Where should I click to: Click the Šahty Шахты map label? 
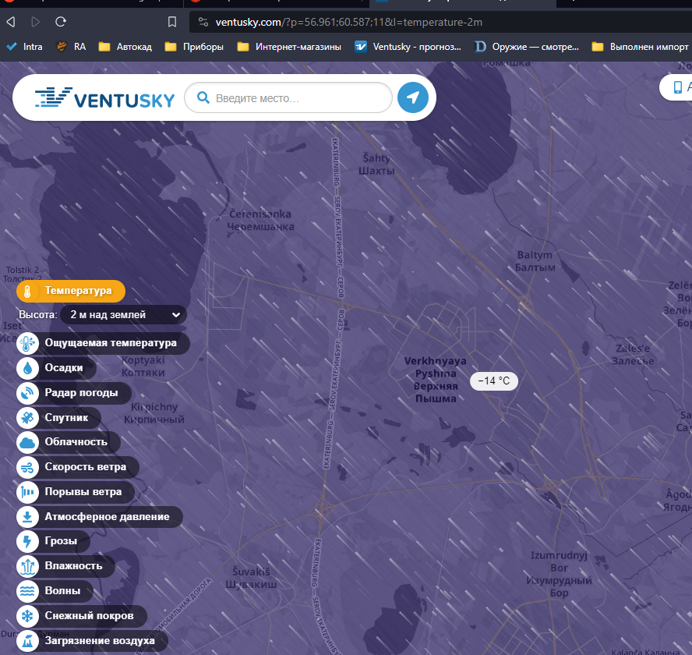[x=376, y=165]
